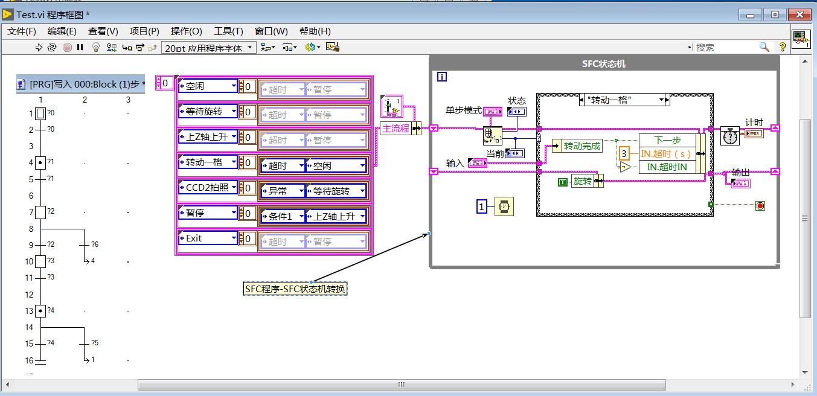This screenshot has width=817, height=396.
Task: Click the Clean Up Diagram icon
Action: [332, 47]
